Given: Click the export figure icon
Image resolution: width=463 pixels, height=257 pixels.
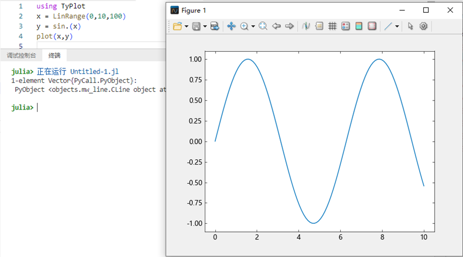Looking at the screenshot, I should tap(215, 26).
